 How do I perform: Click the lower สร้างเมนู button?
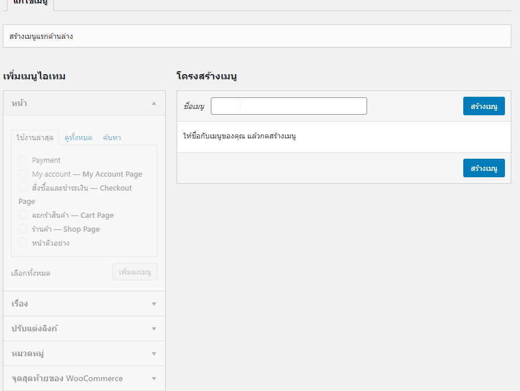(x=484, y=168)
